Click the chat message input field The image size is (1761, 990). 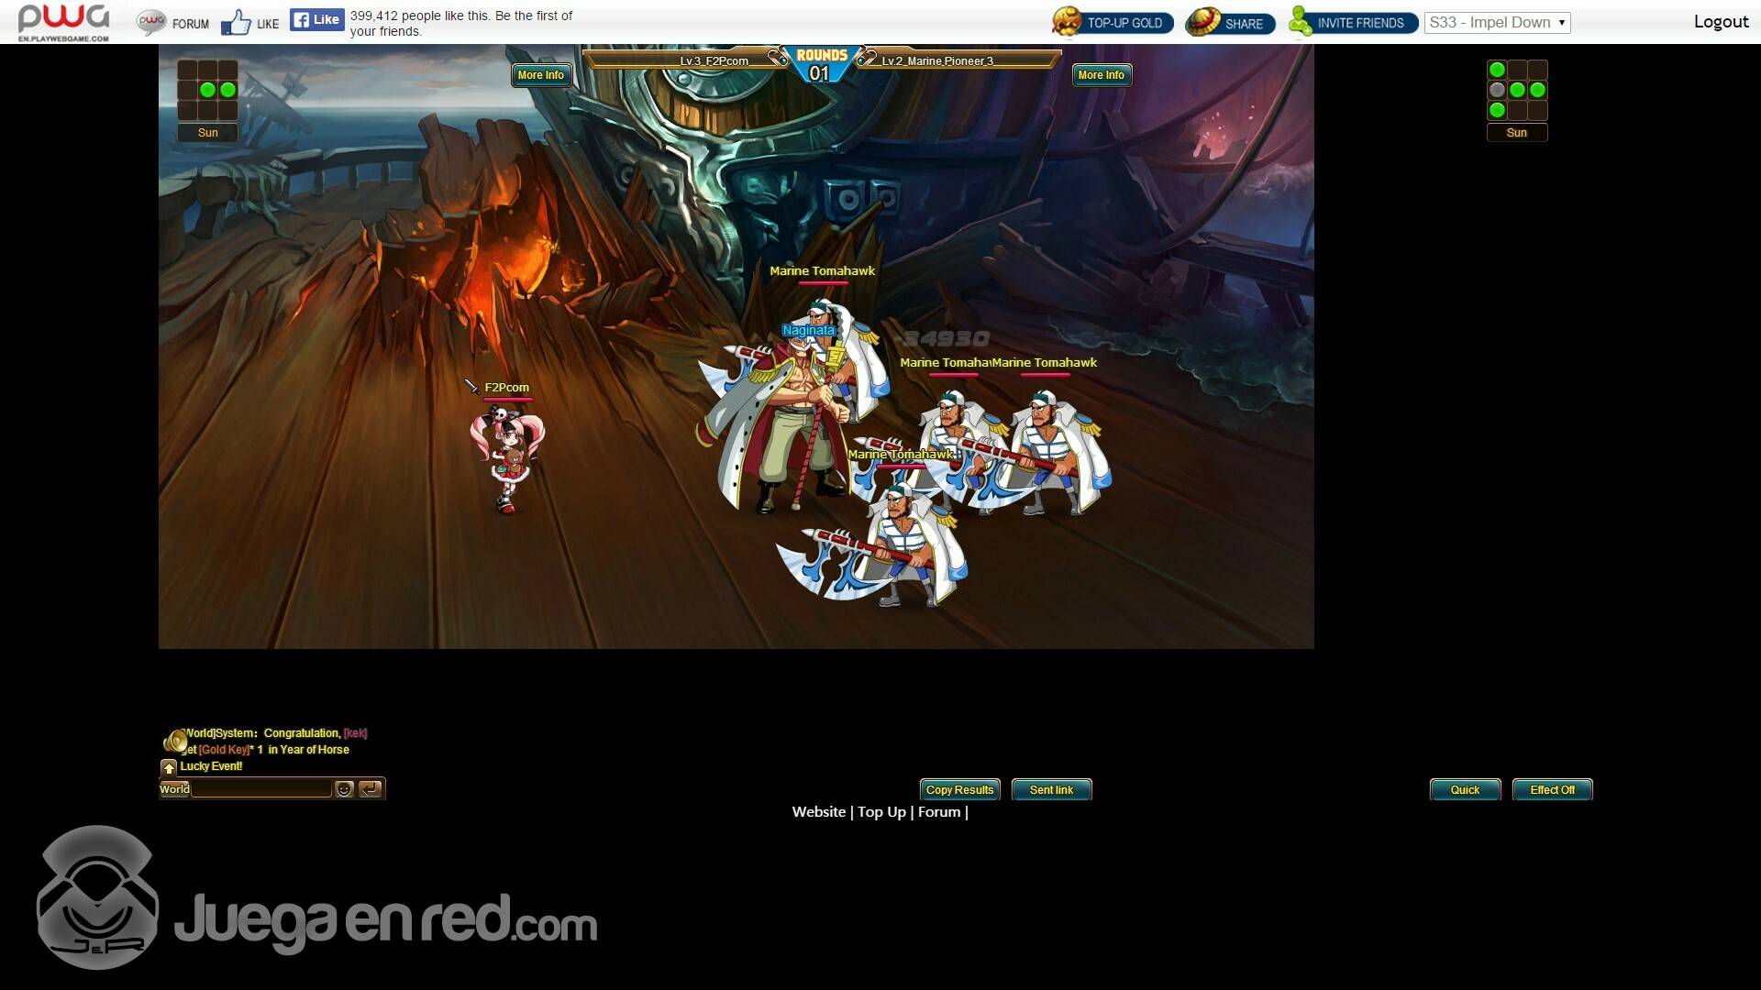tap(261, 789)
